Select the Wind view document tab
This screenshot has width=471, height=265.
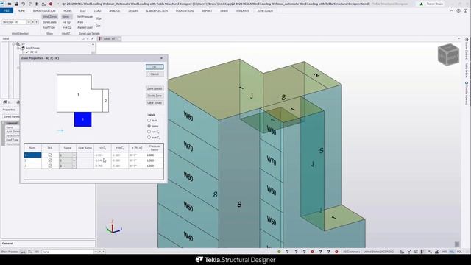110,39
